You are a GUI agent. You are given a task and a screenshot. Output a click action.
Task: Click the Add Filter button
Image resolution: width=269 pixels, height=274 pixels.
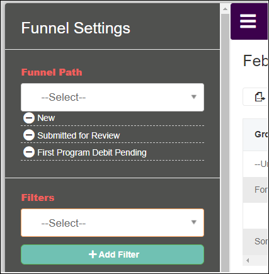click(112, 254)
